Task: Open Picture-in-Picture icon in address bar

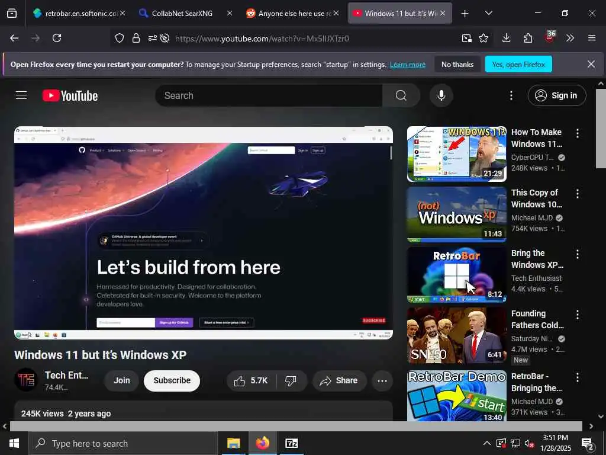Action: coord(466,38)
